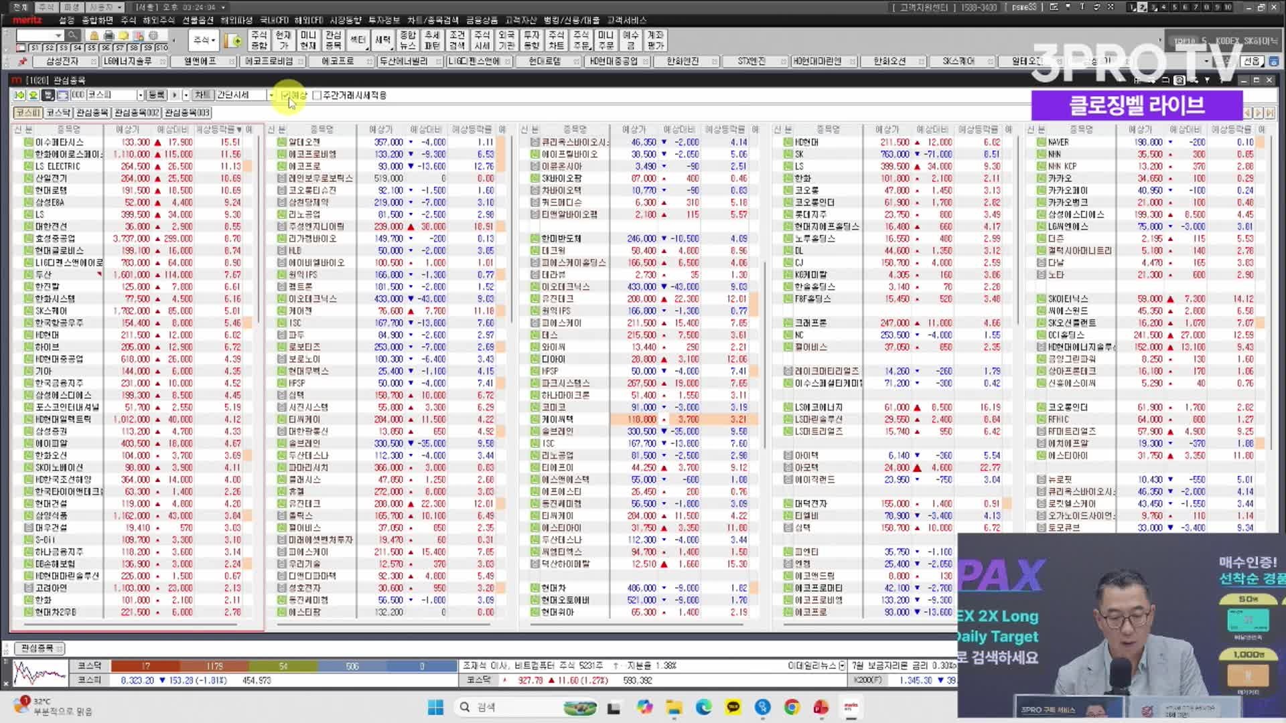This screenshot has height=723, width=1286.
Task: Open the 주식 category dropdown in the toolbar
Action: pos(204,40)
